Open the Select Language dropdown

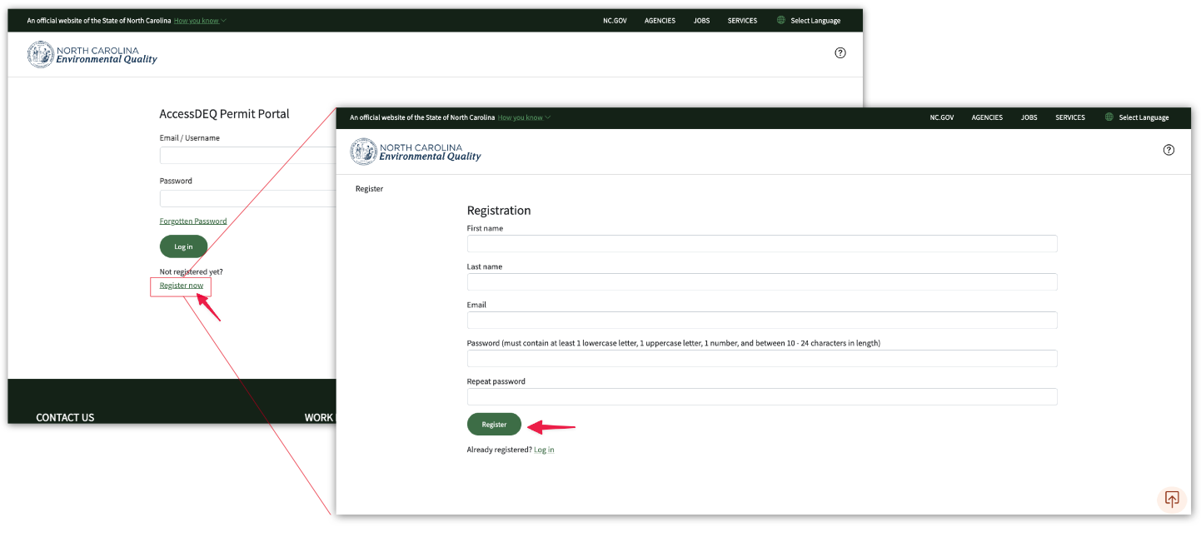(1143, 117)
